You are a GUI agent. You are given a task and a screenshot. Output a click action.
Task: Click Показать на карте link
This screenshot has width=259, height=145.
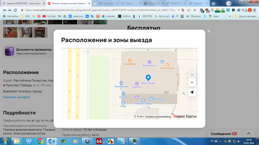(x=17, y=97)
